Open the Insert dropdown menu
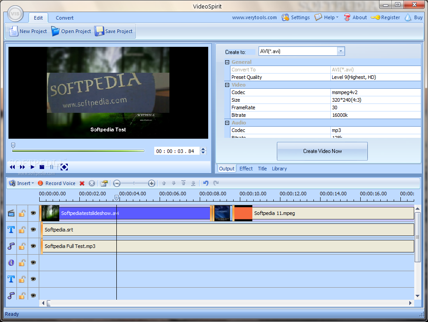Viewport: 428px width, 322px height. pyautogui.click(x=22, y=183)
